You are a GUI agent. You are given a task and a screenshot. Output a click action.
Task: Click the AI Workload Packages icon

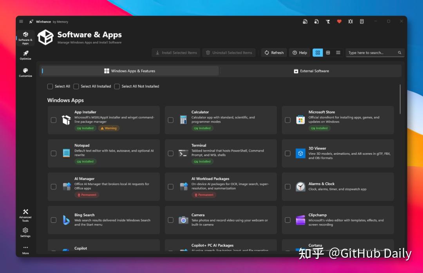(184, 186)
